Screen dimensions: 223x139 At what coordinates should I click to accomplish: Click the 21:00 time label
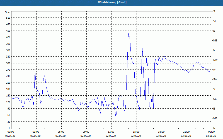click(x=187, y=132)
